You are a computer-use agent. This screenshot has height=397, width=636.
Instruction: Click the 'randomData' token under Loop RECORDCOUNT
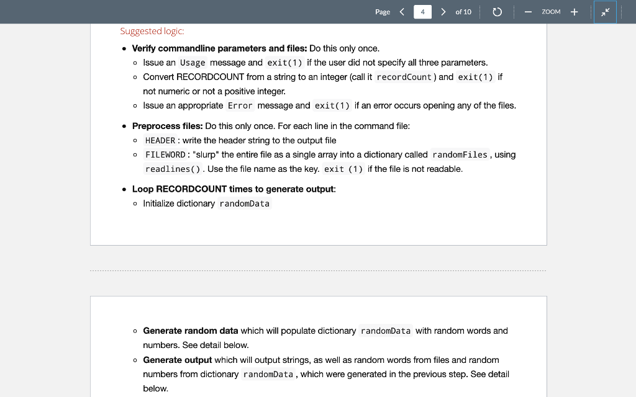pyautogui.click(x=245, y=203)
